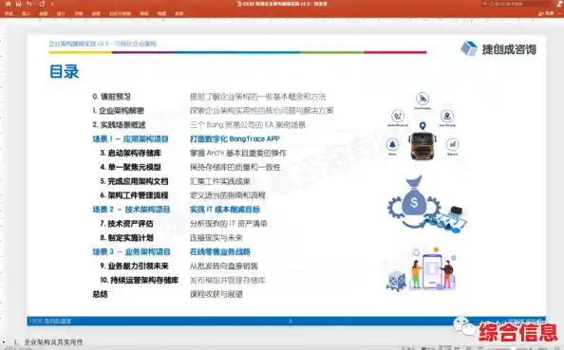Click the 捷创成咨询 company name text
The image size is (564, 350).
509,49
